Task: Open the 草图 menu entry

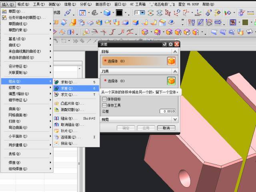Action: click(27, 11)
